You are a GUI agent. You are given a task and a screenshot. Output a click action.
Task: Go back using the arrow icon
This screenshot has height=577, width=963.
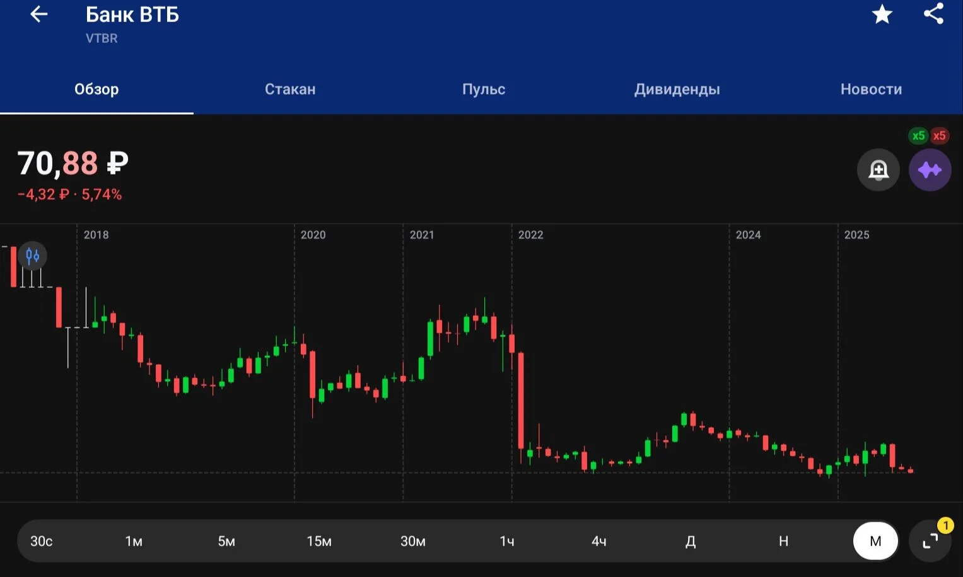point(38,14)
